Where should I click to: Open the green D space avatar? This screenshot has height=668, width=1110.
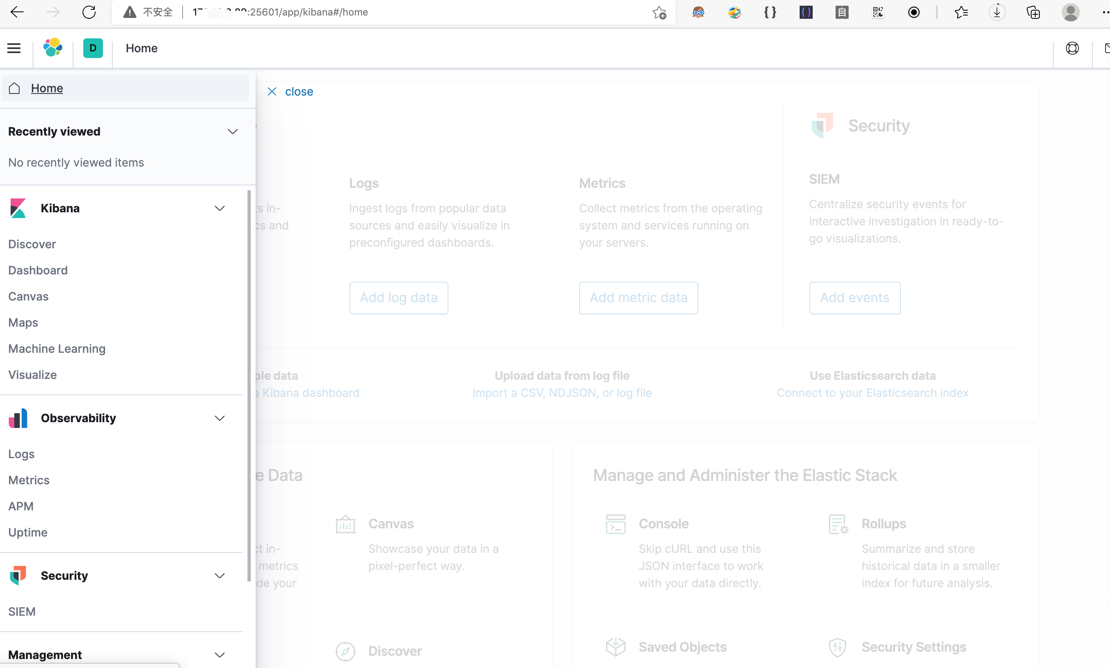tap(93, 48)
